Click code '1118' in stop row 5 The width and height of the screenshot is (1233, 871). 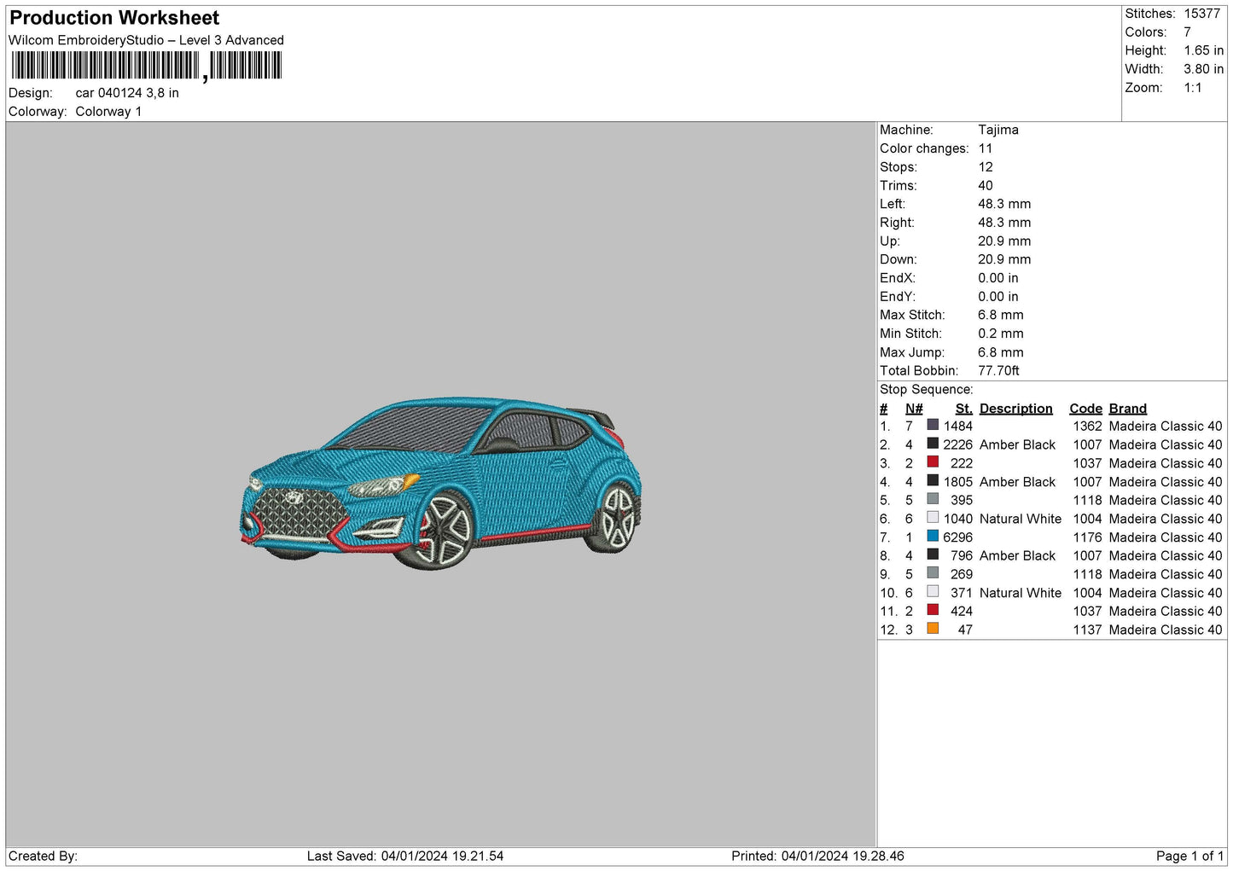click(x=1088, y=500)
